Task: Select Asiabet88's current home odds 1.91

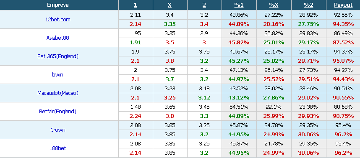Action: pos(136,43)
